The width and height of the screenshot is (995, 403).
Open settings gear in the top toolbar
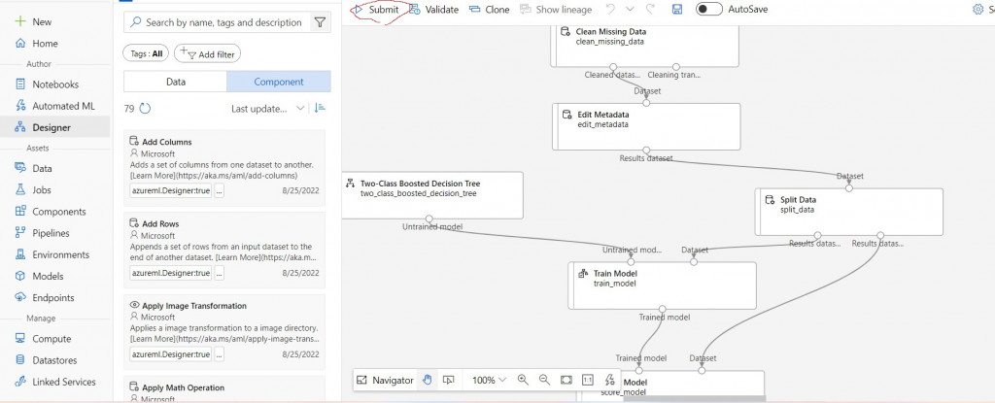pos(978,9)
